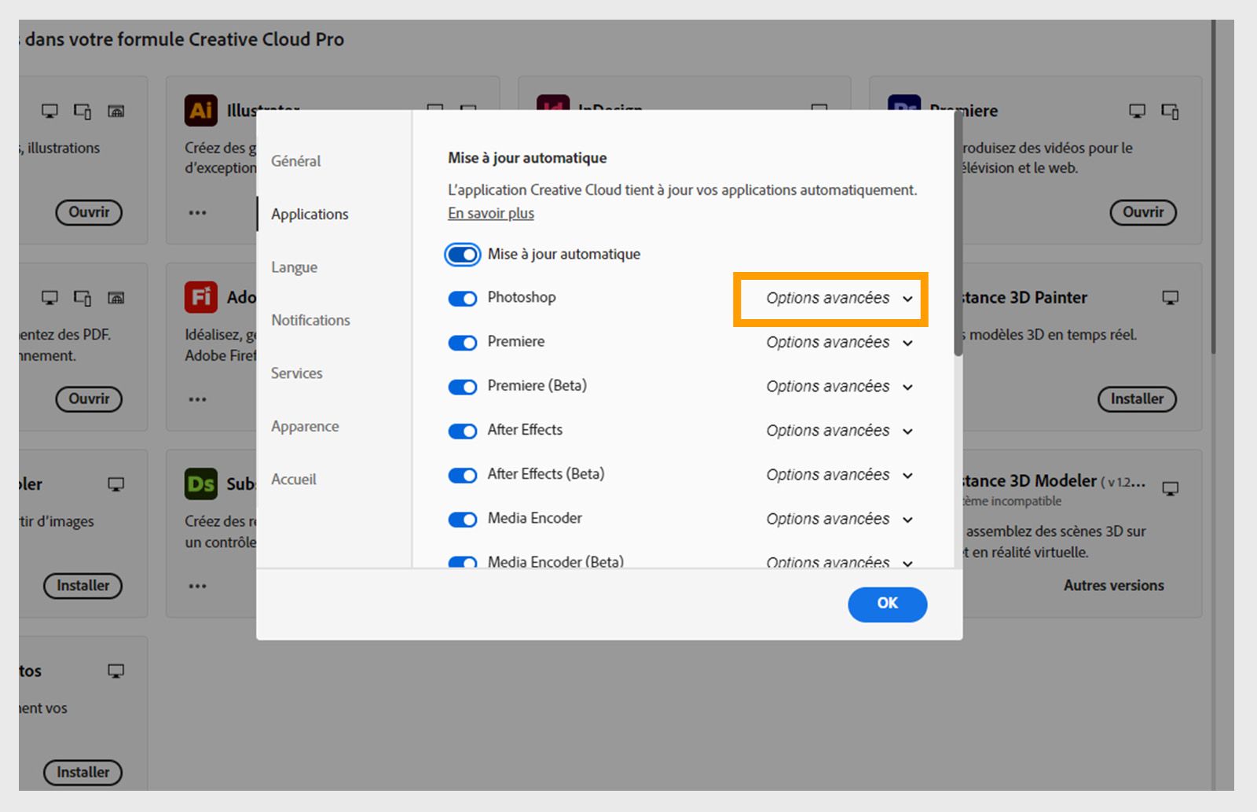
Task: Click the desktop icon on the illustrations card
Action: (49, 111)
